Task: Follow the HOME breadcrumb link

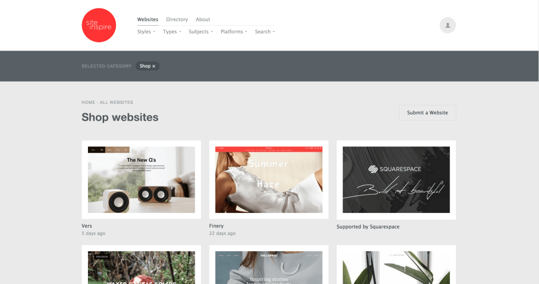Action: point(88,102)
